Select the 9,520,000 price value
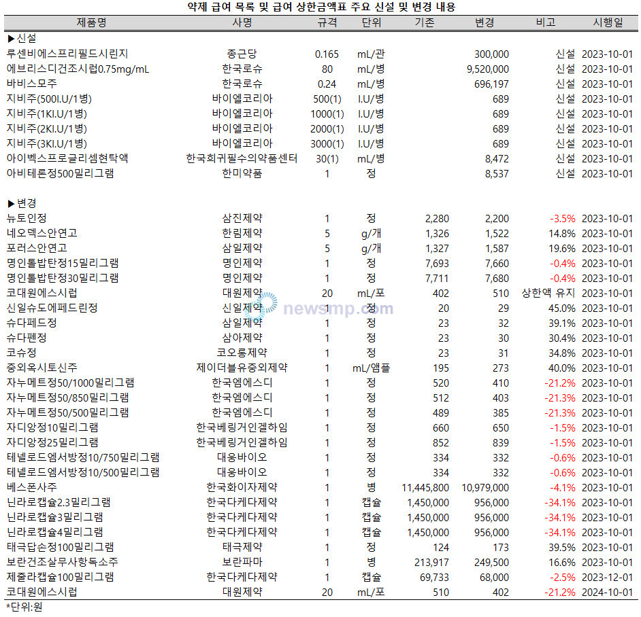Screen dimensions: 641x617 488,69
